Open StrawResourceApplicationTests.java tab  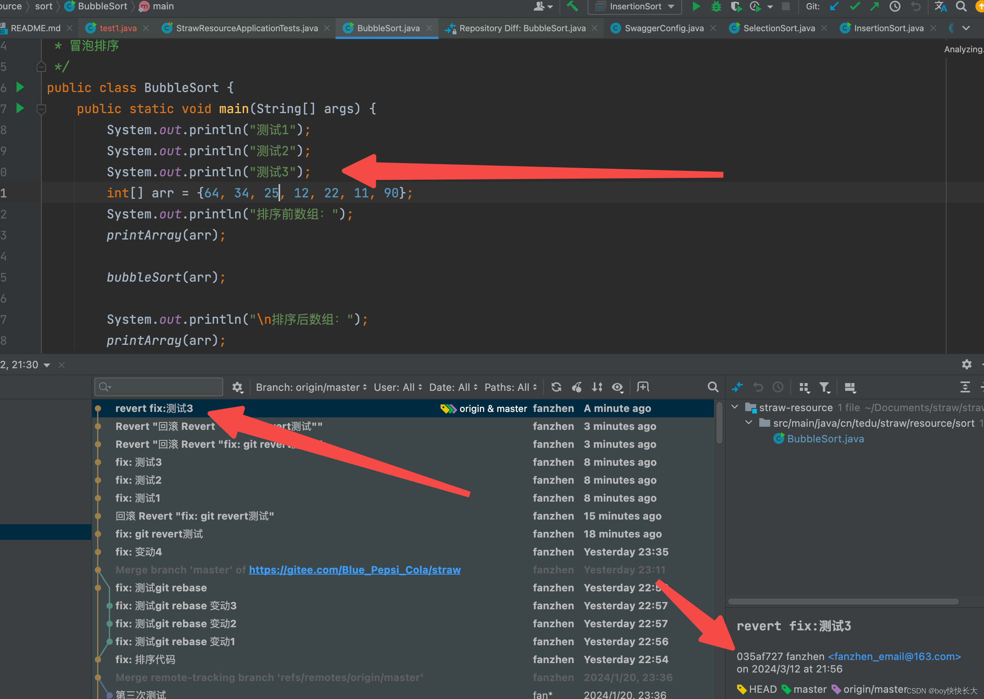[x=247, y=28]
